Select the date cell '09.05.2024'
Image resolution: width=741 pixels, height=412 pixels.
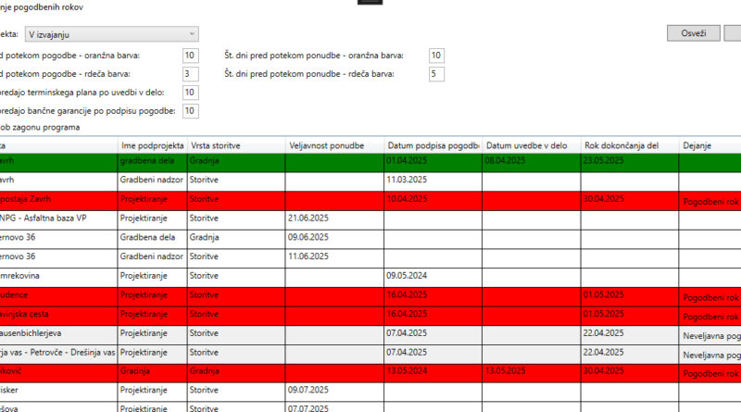[x=433, y=278]
